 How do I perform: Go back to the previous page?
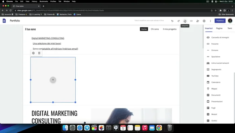pos(3,10)
